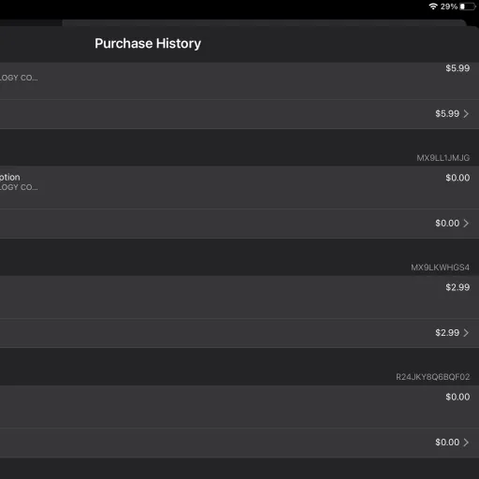Select order ID R24JKY8Q6BQF02

click(433, 377)
